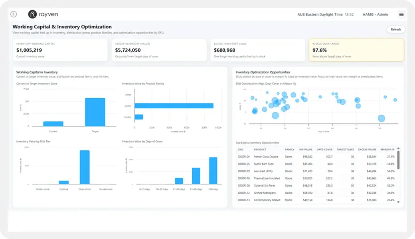The image size is (415, 239).
Task: Select the Doors bar in Product Family chart
Action: tap(174, 106)
